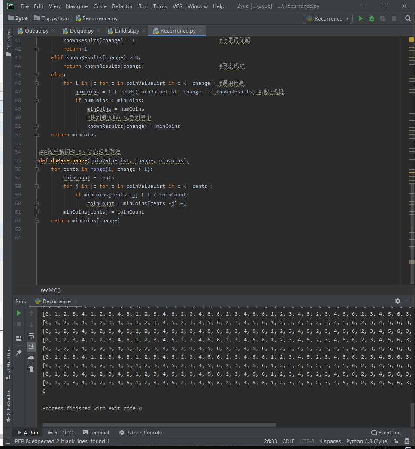Click the yellow inspection indicator square
This screenshot has width=415, height=449.
412,39
